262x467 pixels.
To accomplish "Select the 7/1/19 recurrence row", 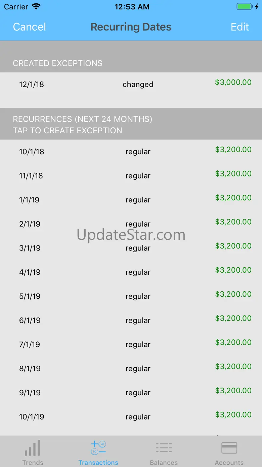I will [x=131, y=344].
